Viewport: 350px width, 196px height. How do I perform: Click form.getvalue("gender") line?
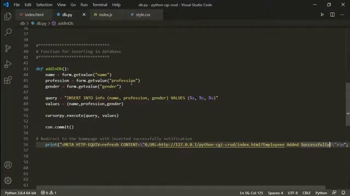[83, 87]
